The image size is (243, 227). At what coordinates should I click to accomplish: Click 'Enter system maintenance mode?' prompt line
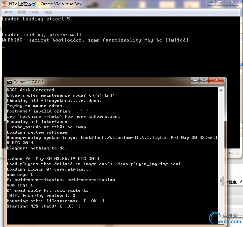(x=61, y=95)
